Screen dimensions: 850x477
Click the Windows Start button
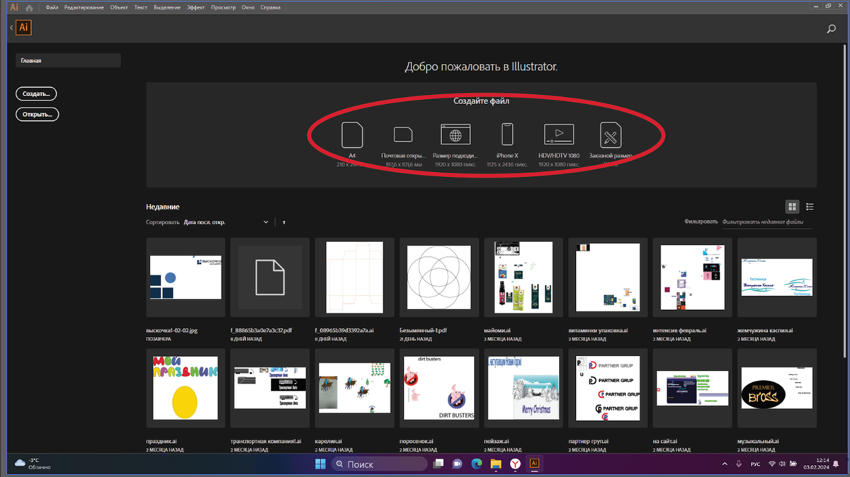point(320,464)
